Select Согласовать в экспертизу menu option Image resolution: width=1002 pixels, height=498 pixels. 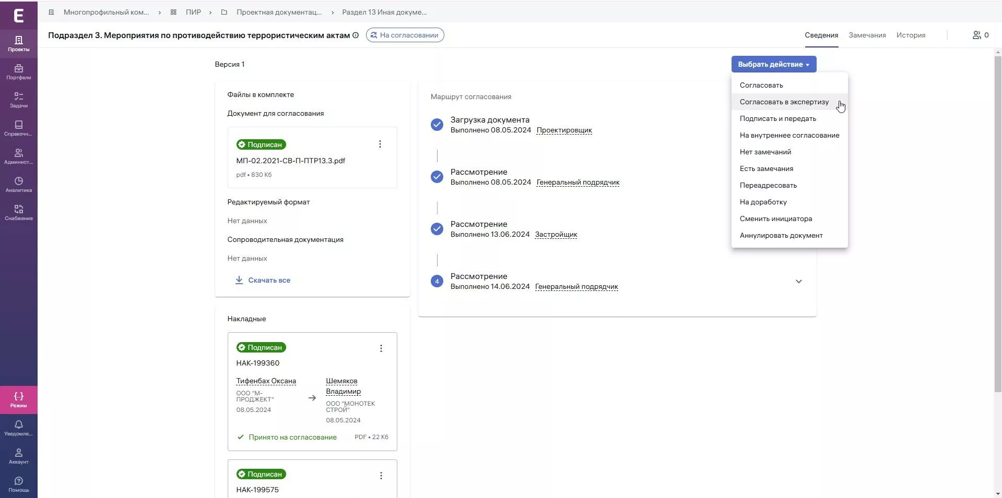point(784,102)
